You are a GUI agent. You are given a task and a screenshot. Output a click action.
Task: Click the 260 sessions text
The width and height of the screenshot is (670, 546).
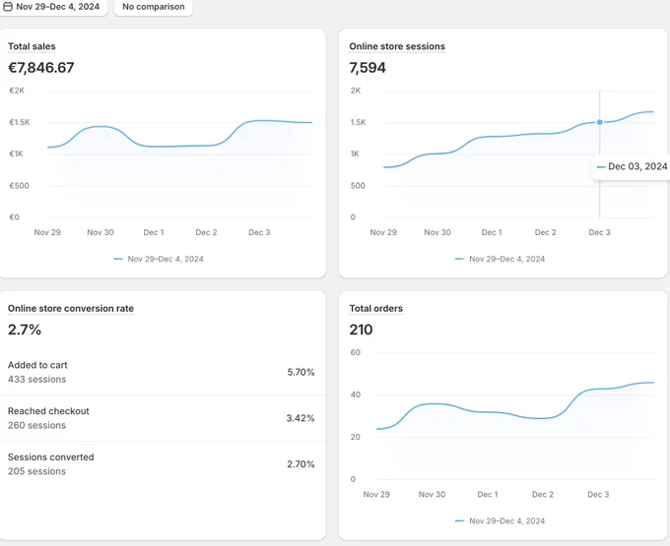(x=36, y=425)
